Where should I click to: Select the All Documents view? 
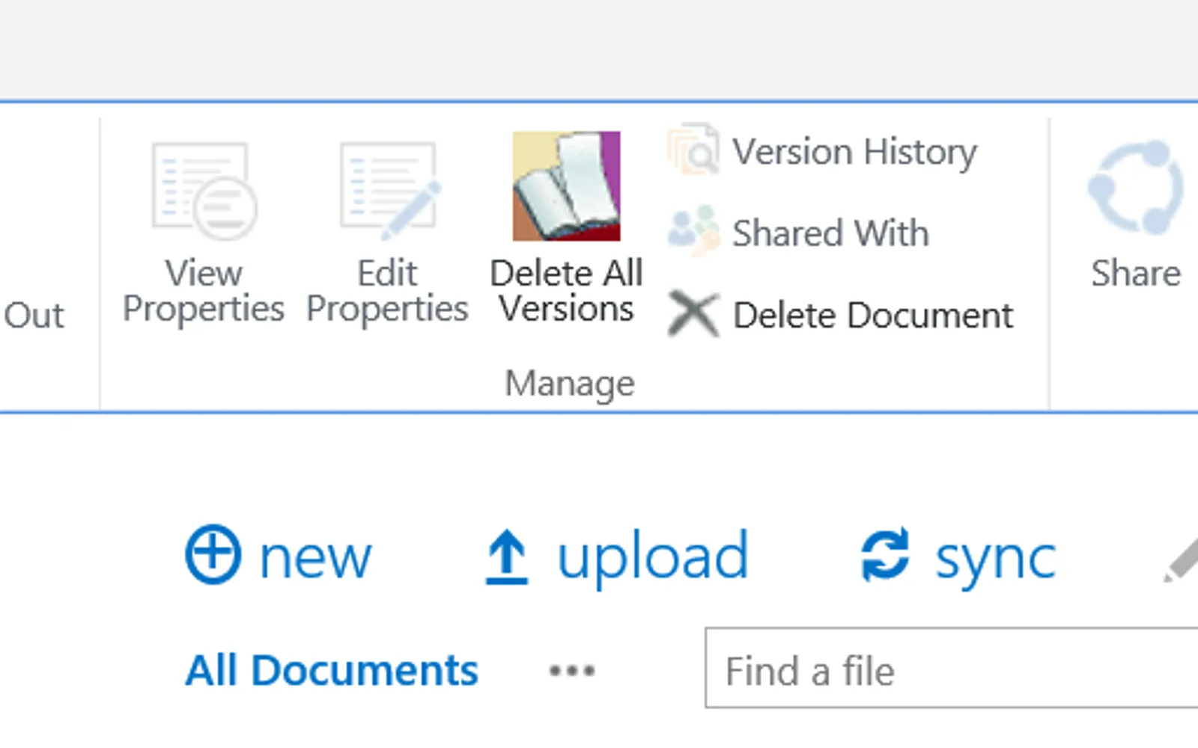(332, 670)
